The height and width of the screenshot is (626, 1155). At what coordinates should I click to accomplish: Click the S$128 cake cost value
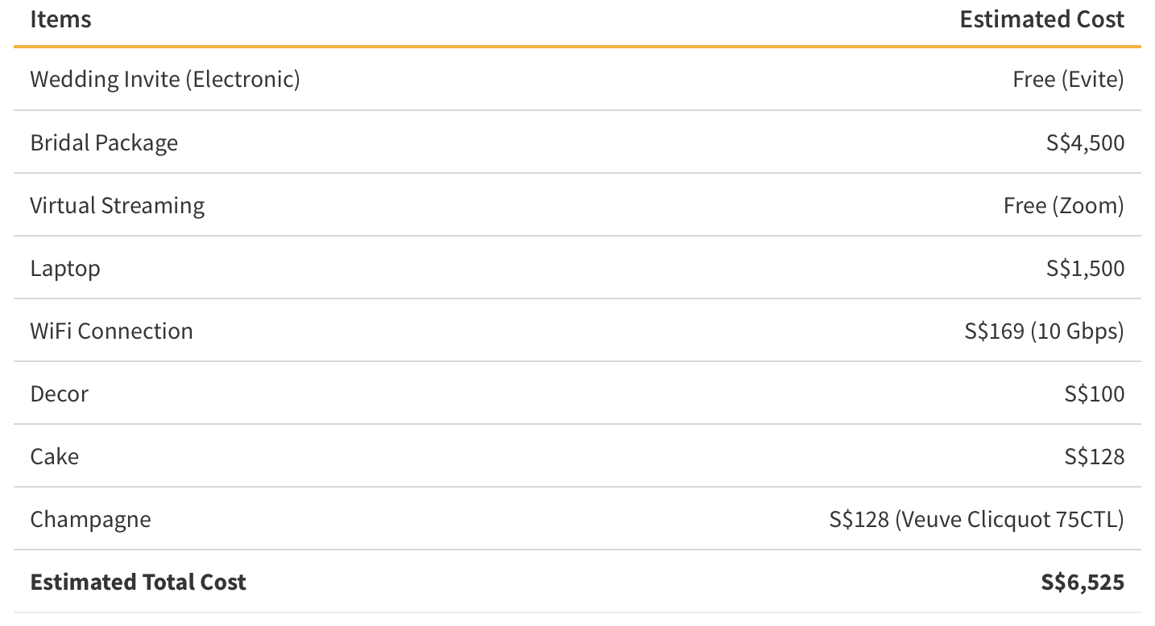pyautogui.click(x=1094, y=456)
